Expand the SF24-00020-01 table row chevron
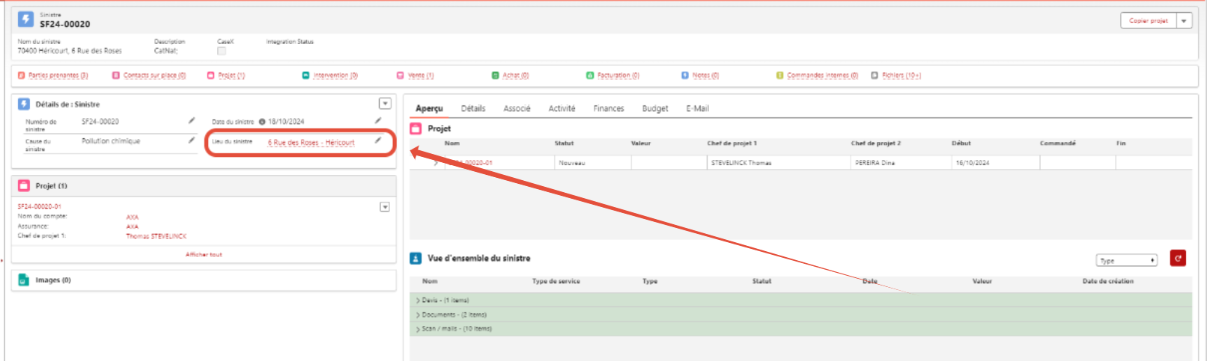Viewport: 1207px width, 361px height. 436,163
